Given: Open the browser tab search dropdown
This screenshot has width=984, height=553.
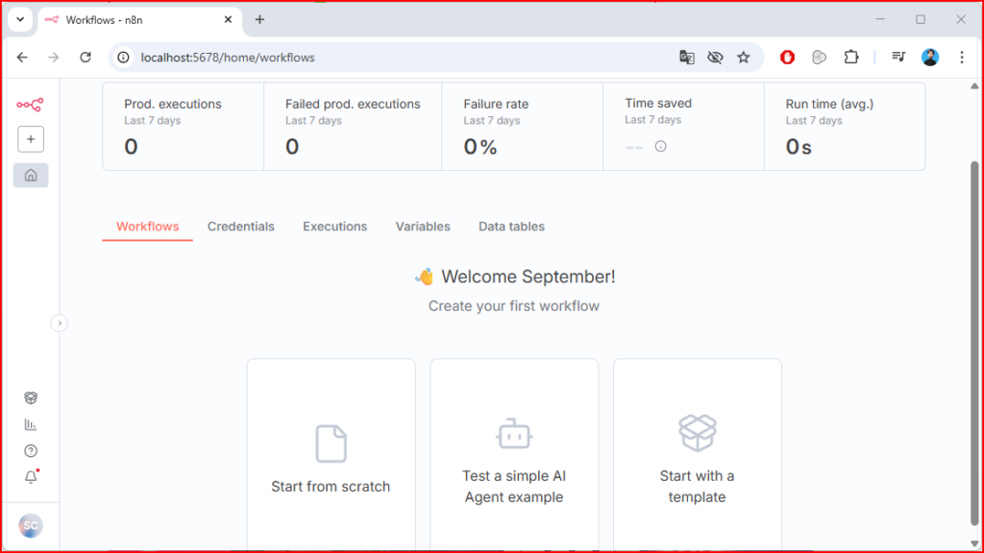Looking at the screenshot, I should pyautogui.click(x=19, y=19).
